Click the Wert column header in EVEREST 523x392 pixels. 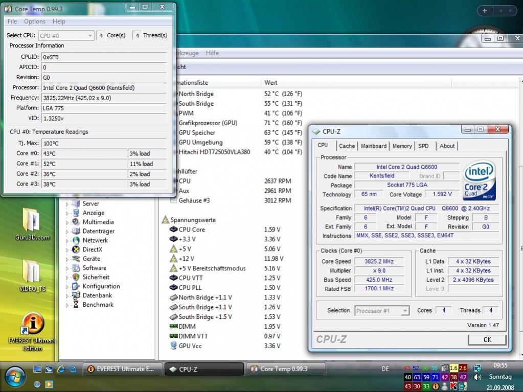(x=356, y=82)
